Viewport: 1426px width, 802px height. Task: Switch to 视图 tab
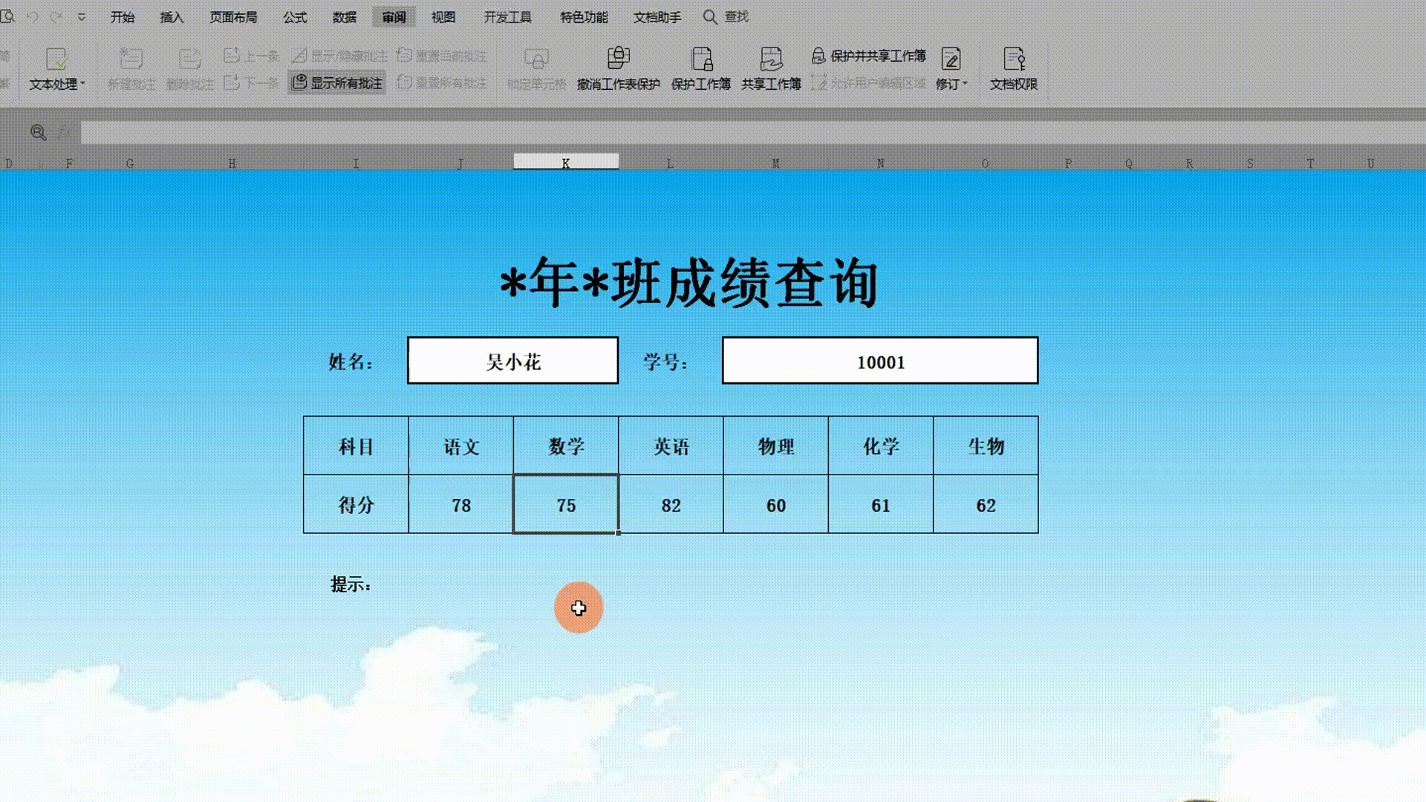point(443,17)
